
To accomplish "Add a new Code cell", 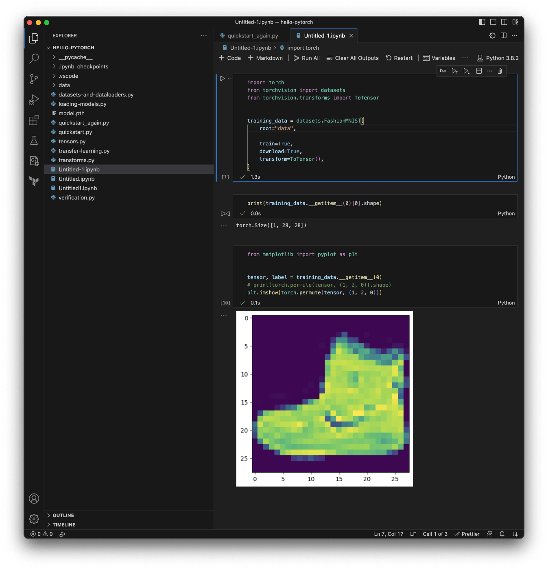I will 230,58.
